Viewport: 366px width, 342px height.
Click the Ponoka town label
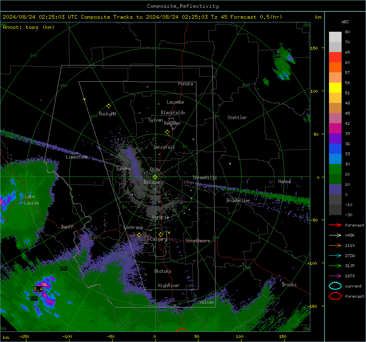(185, 84)
